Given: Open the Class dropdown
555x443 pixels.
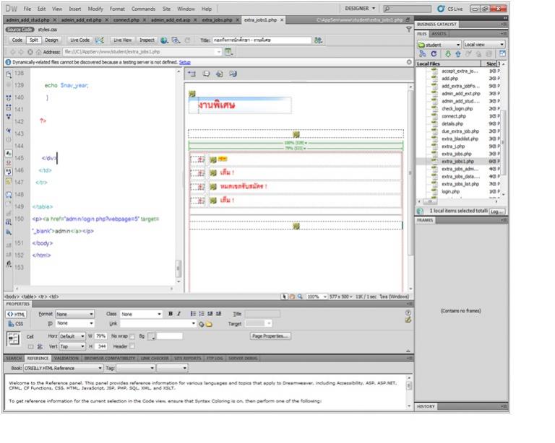Looking at the screenshot, I should pos(141,314).
